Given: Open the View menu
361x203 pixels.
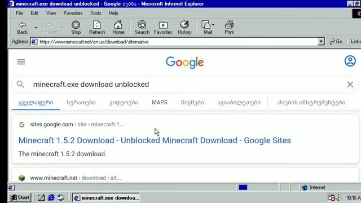Looking at the screenshot, I should point(51,13).
